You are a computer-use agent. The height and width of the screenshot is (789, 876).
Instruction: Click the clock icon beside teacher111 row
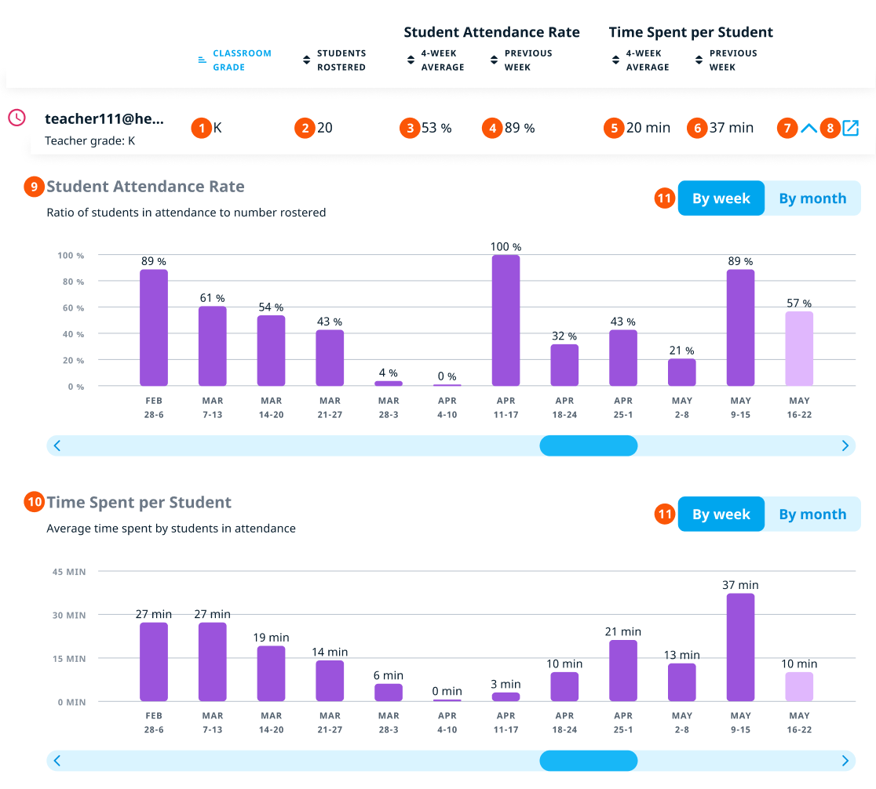tap(16, 118)
